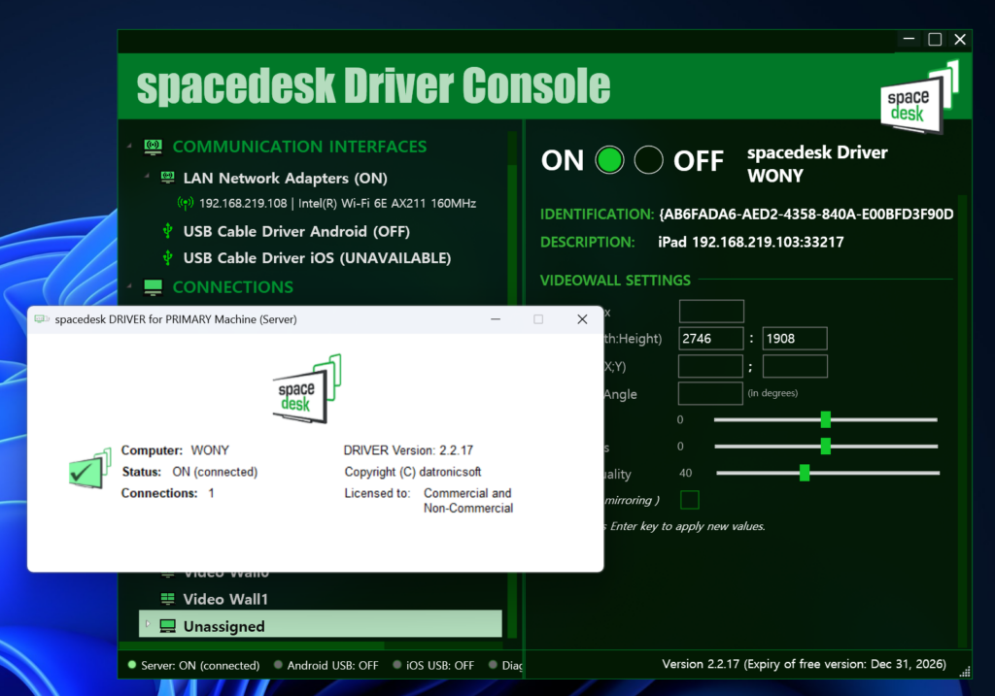Click the width field showing 2746
Screen dimensions: 995x696
click(711, 339)
